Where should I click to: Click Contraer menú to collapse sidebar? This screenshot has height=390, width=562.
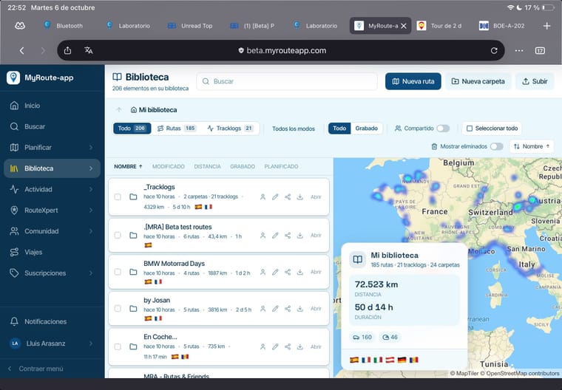pyautogui.click(x=35, y=369)
